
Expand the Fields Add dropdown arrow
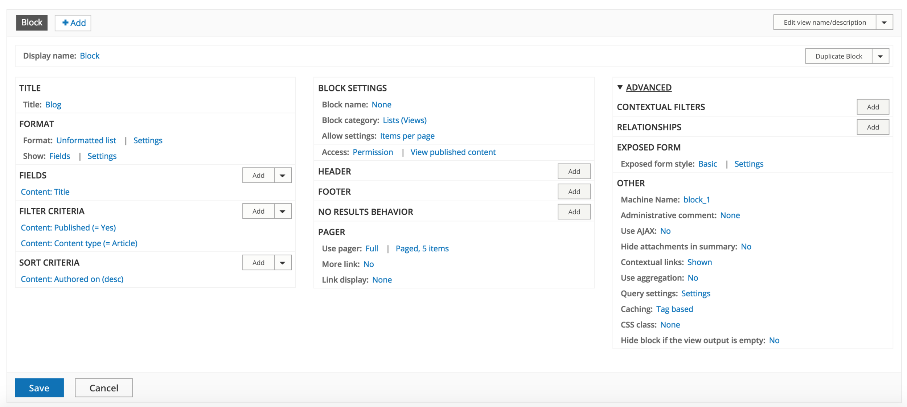tap(283, 176)
